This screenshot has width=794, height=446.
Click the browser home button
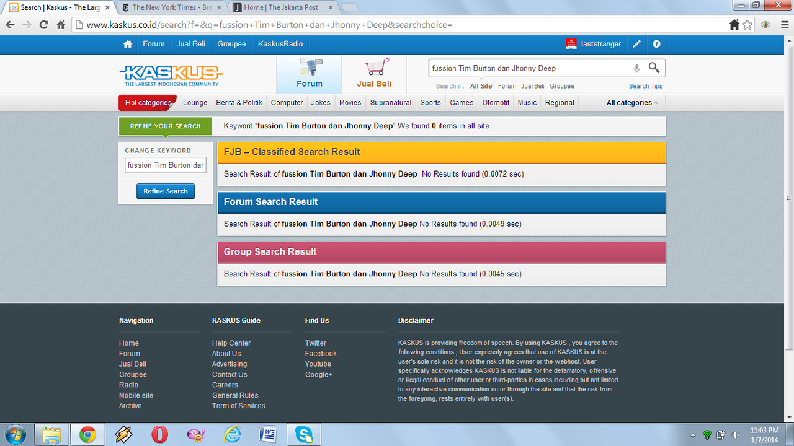(60, 25)
